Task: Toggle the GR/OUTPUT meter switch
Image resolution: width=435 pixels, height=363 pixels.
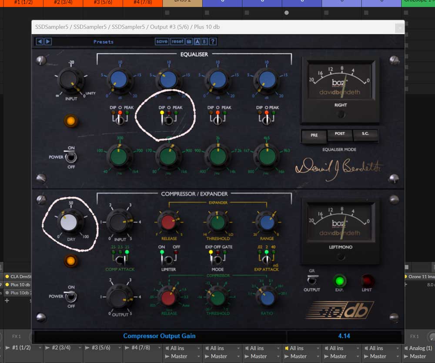Action: tap(311, 280)
